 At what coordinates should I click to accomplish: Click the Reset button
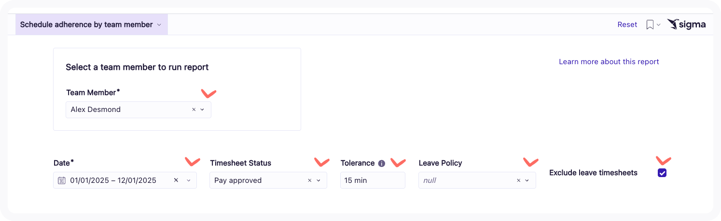click(x=627, y=25)
